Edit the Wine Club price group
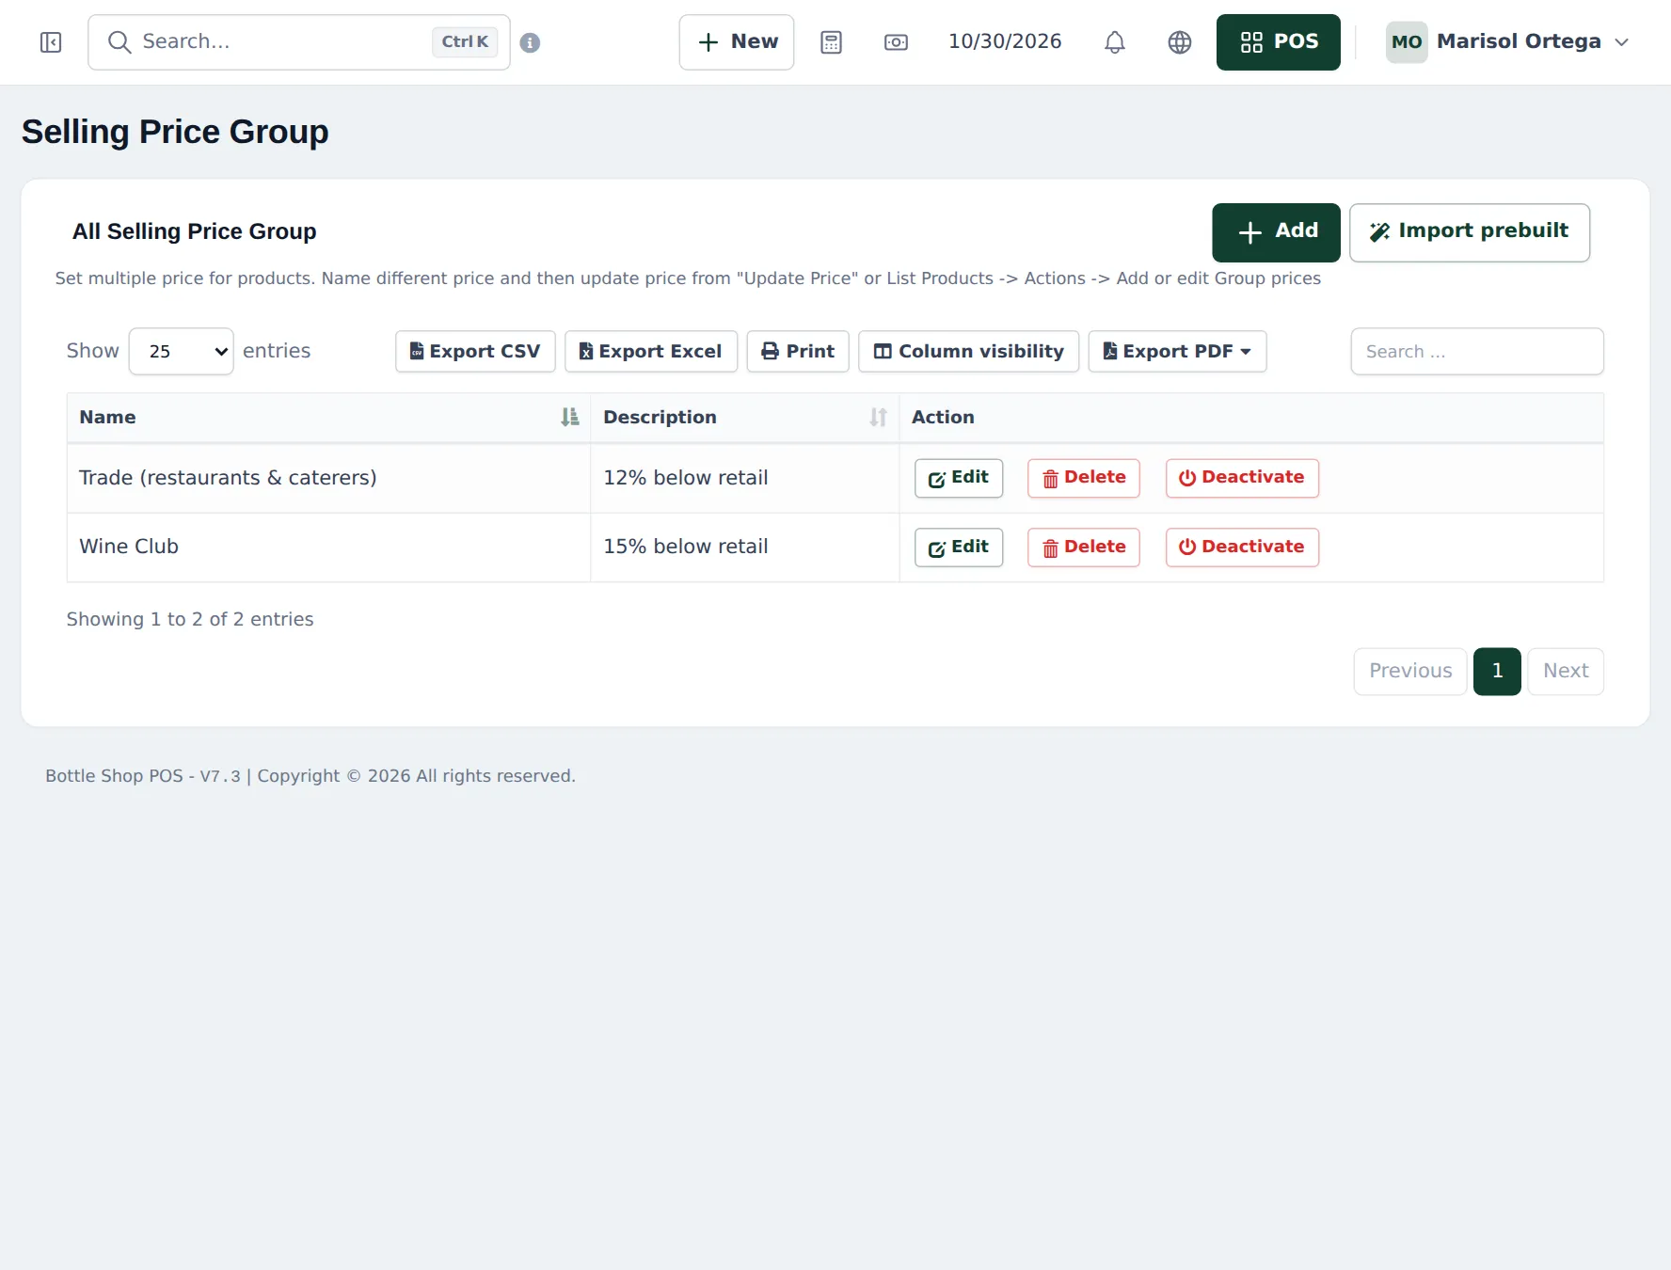Screen dimensions: 1671x1270 (x=959, y=548)
